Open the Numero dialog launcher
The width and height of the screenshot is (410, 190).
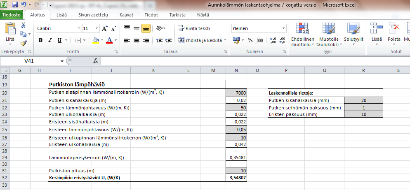click(284, 52)
